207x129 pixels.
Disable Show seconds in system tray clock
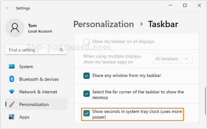click(x=87, y=113)
